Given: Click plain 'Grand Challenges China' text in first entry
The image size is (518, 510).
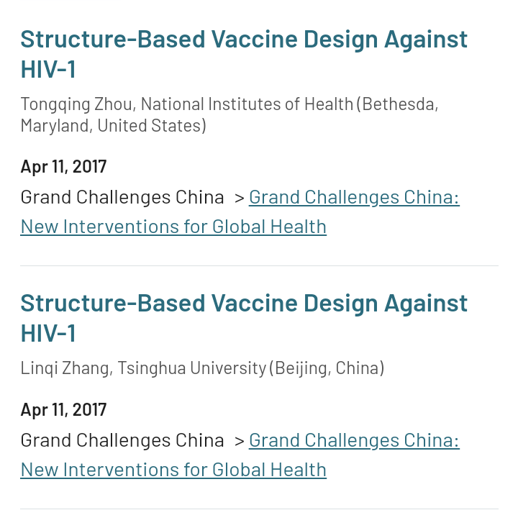Looking at the screenshot, I should click(122, 197).
